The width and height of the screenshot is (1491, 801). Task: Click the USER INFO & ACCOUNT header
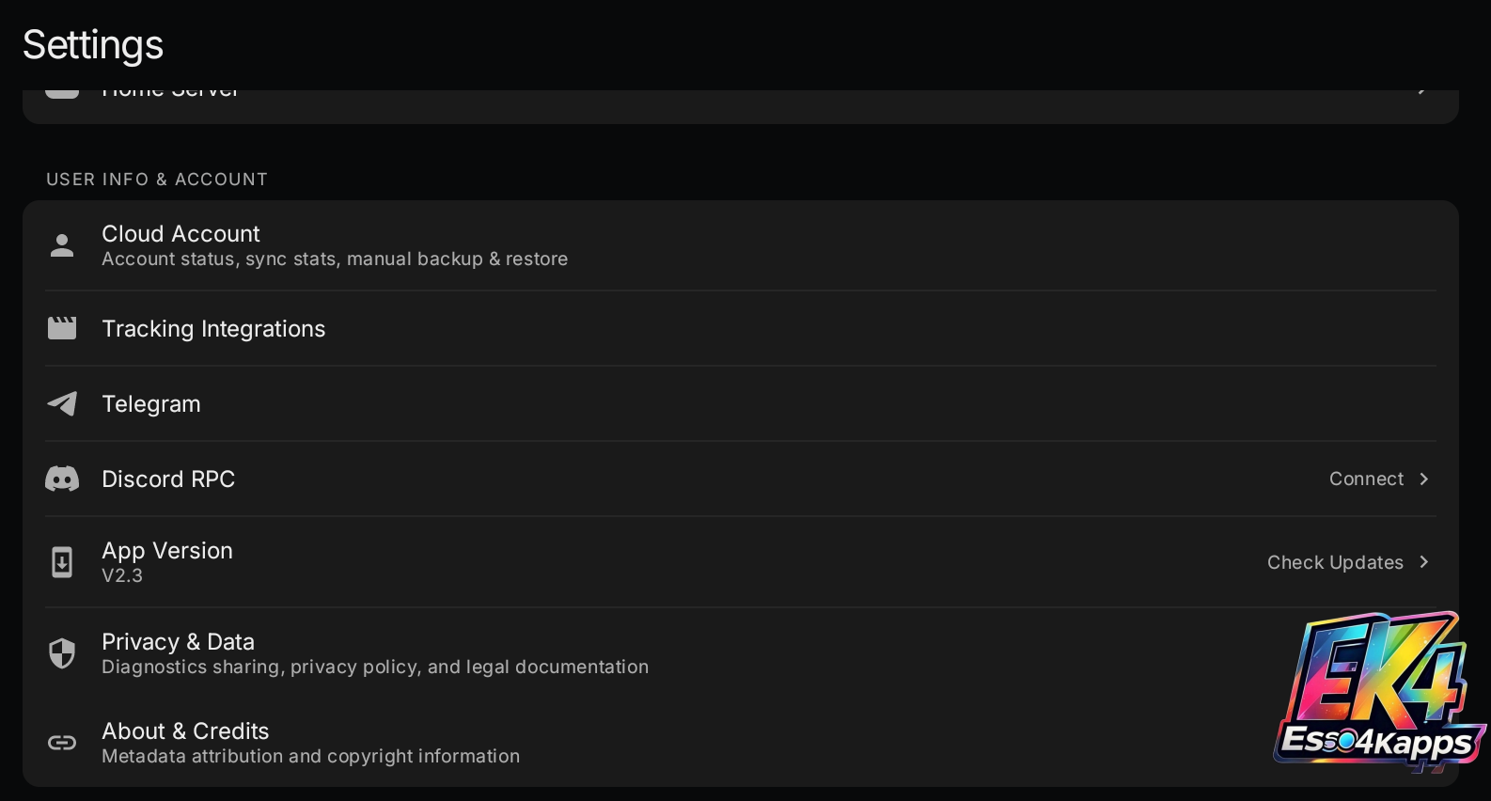click(157, 179)
